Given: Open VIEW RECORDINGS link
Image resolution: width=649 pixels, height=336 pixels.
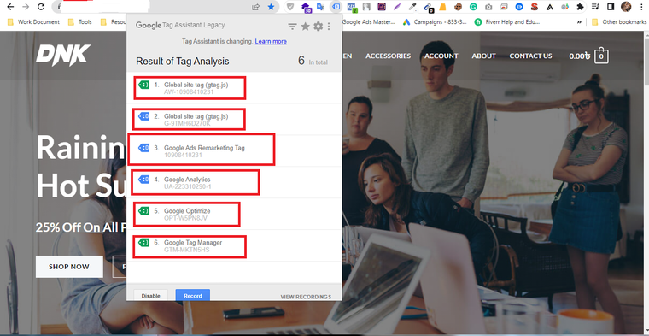Looking at the screenshot, I should click(x=306, y=297).
